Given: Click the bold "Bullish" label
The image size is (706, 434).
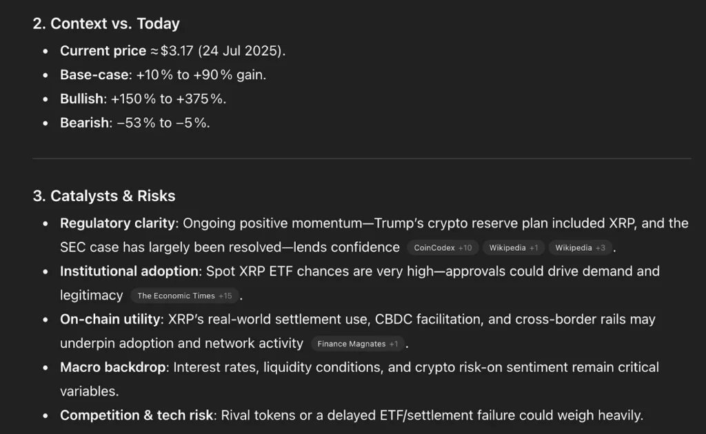Looking at the screenshot, I should [81, 99].
